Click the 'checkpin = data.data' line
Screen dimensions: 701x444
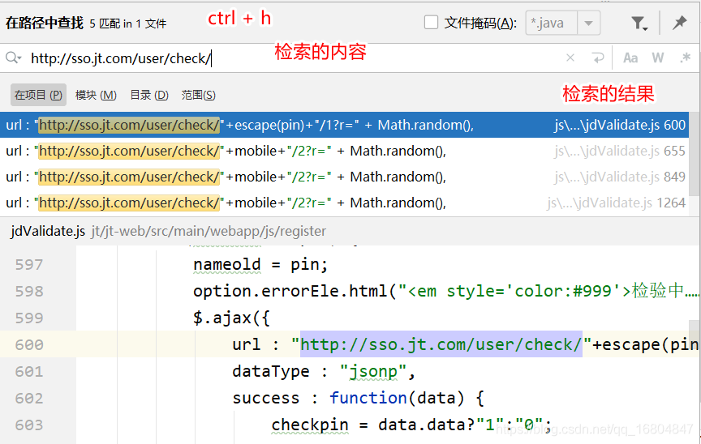click(411, 425)
